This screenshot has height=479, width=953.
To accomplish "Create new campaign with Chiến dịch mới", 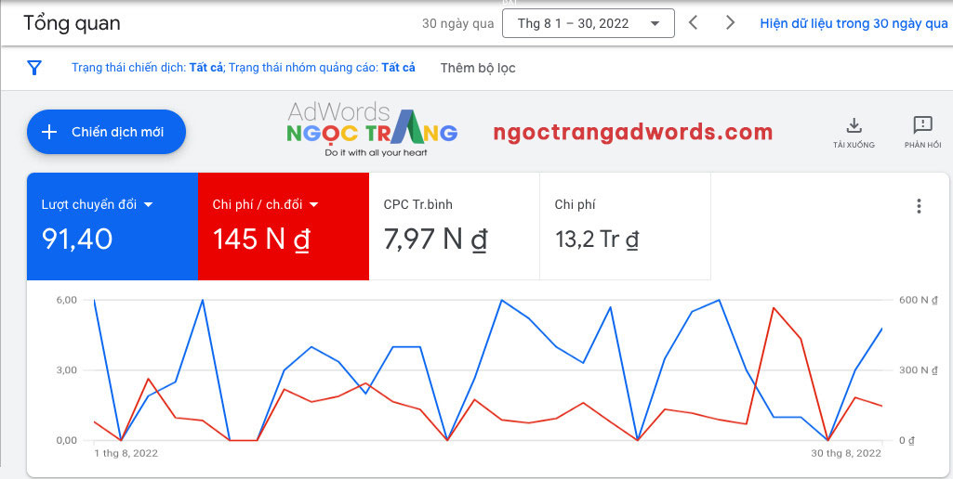I will coord(106,132).
